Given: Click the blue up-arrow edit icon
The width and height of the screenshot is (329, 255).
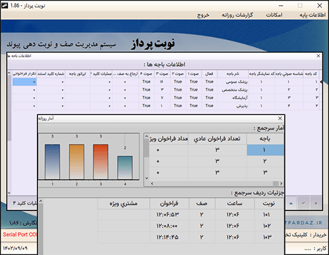Looking at the screenshot, I should pyautogui.click(x=291, y=203).
